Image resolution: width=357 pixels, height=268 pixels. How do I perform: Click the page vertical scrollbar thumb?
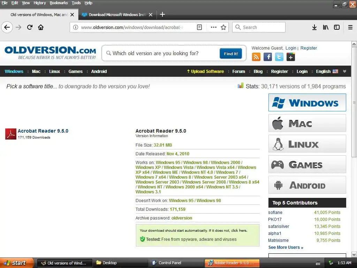(354, 102)
